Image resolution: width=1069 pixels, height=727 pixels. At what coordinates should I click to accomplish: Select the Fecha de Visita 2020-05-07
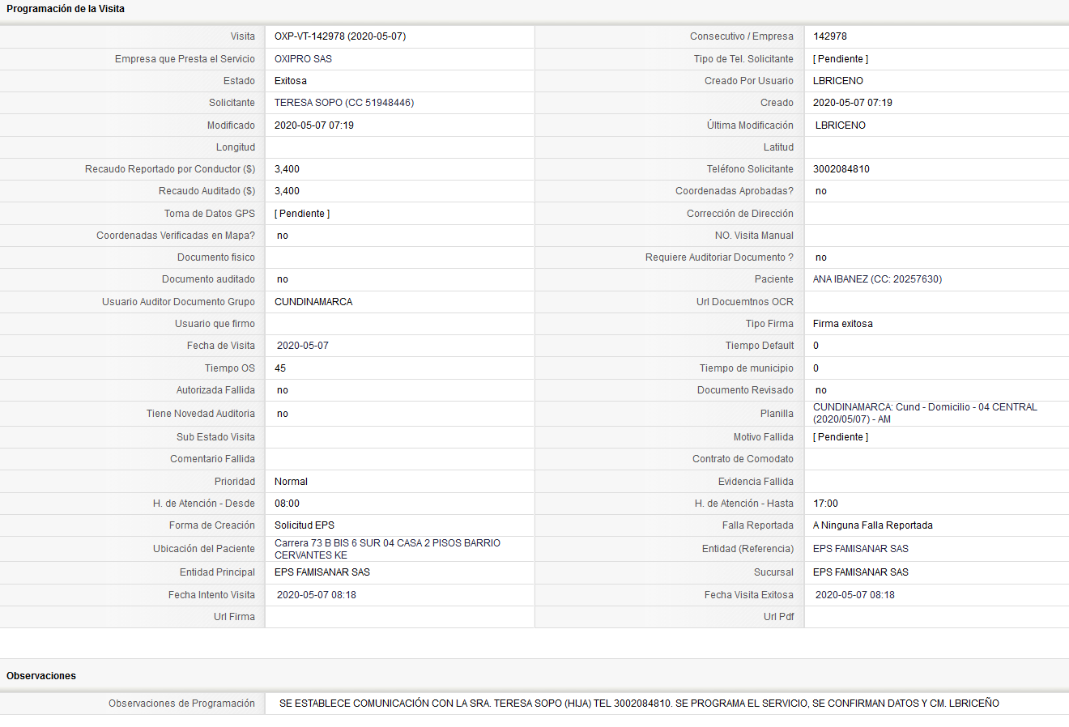click(x=303, y=346)
